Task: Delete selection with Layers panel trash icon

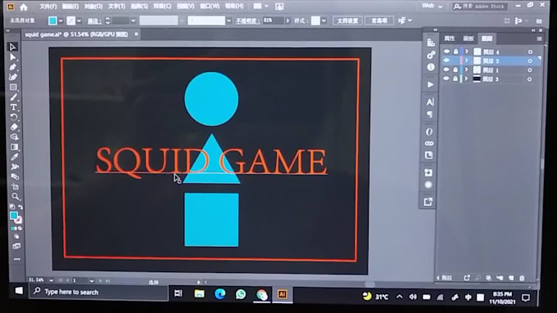Action: click(x=522, y=278)
